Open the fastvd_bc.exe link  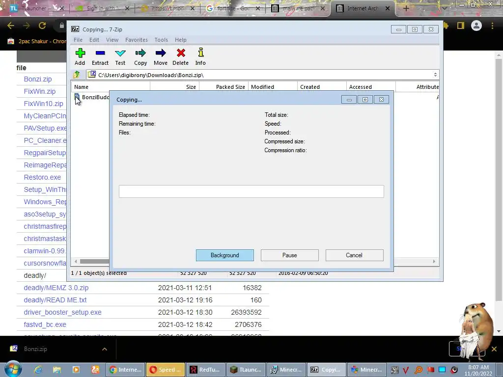point(45,324)
